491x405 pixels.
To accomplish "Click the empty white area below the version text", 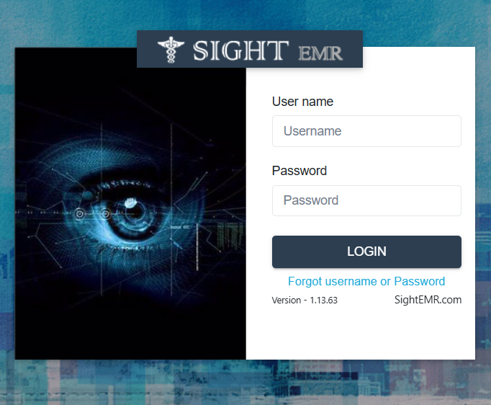I will click(360, 334).
